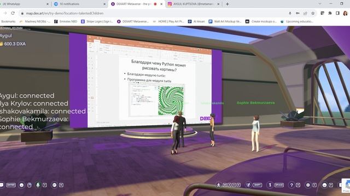
Task: Open the tab search chevron dropdown
Action: click(x=320, y=4)
